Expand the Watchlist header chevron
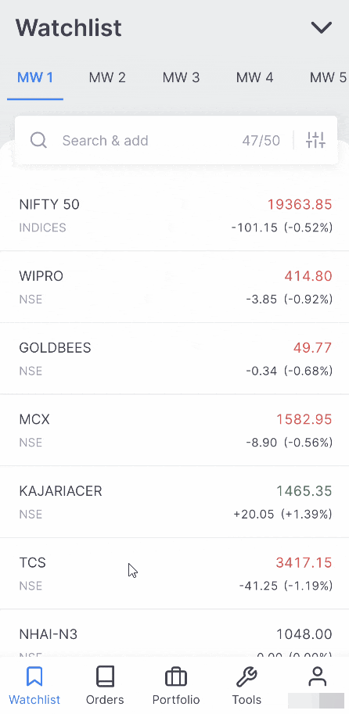 click(322, 28)
